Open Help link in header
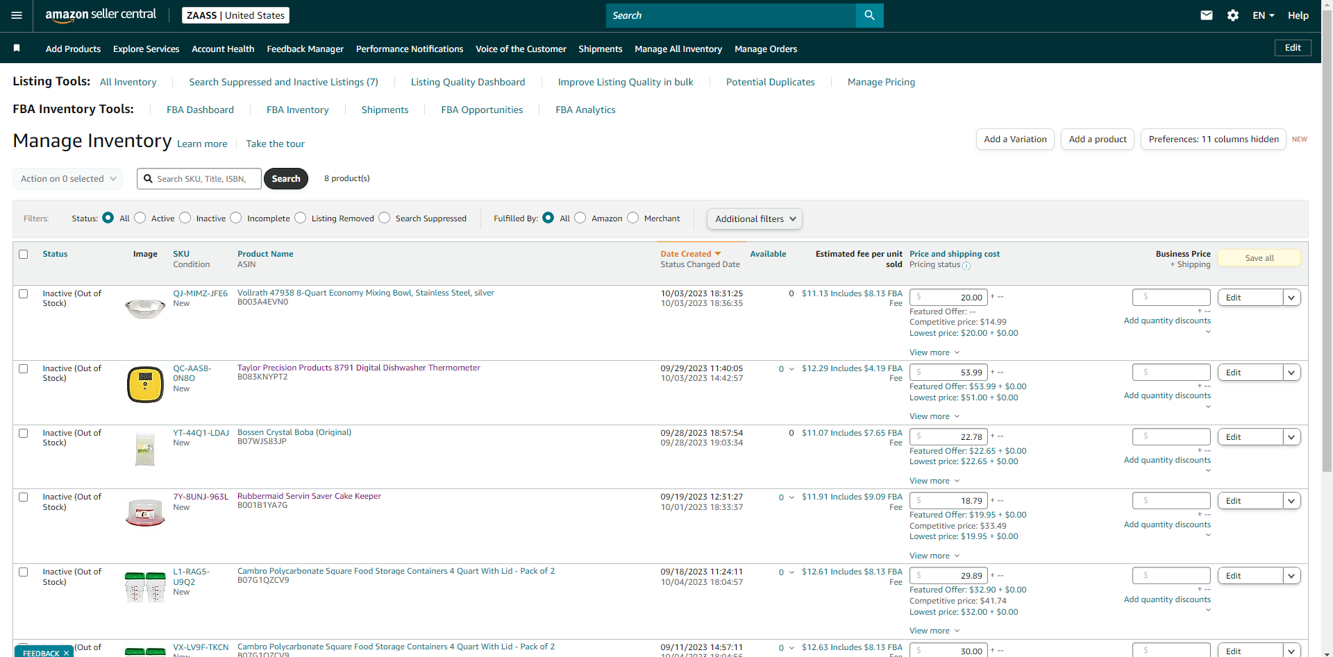This screenshot has width=1333, height=657. [1298, 15]
